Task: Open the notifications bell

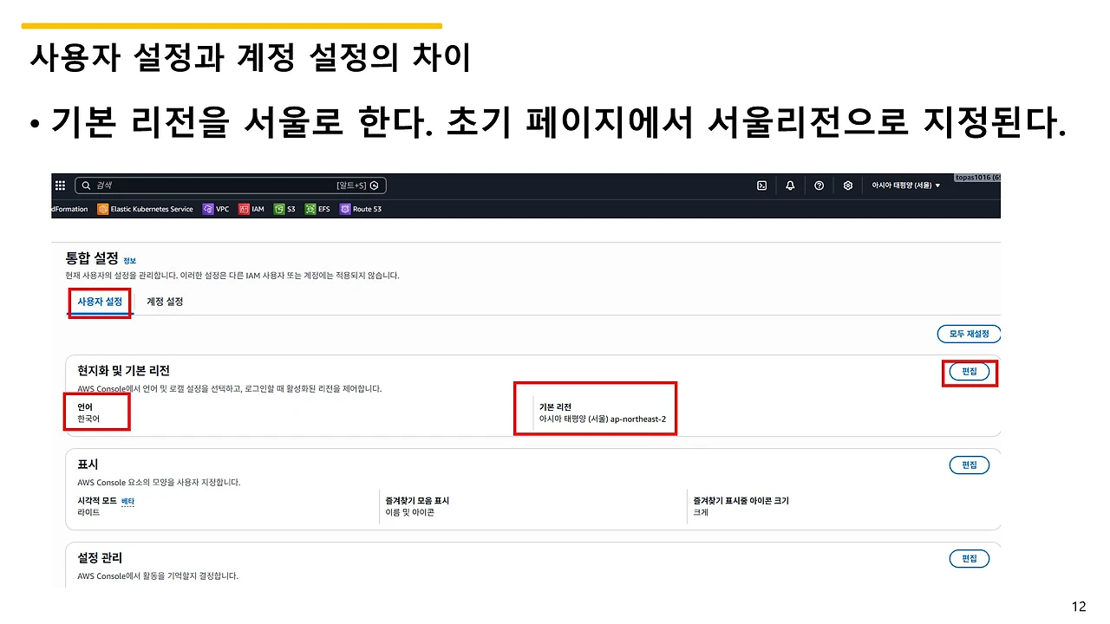Action: [790, 185]
